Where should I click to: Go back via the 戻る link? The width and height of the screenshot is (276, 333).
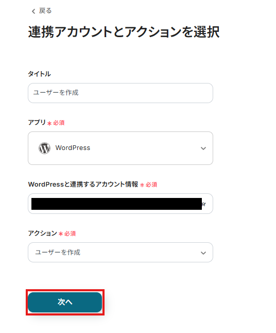[x=45, y=11]
